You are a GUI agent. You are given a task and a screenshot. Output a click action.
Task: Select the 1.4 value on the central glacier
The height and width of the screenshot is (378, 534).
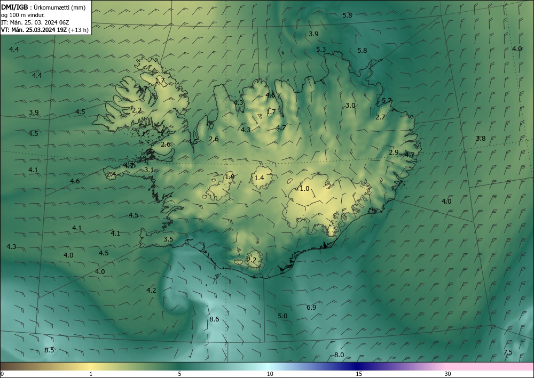point(259,178)
